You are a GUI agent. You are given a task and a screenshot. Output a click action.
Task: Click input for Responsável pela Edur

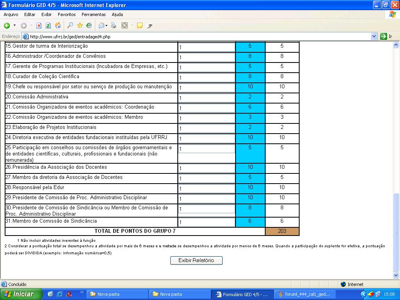207,189
